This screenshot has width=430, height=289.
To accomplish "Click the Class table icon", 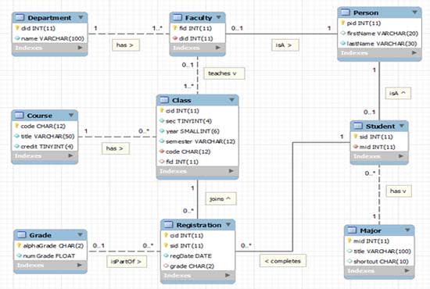I will click(164, 100).
